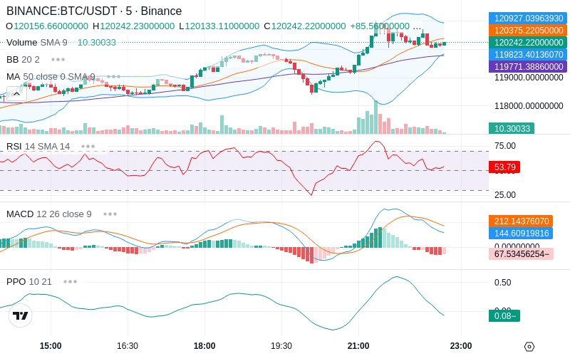Click the orange 120375.22050000 price label
Screen dimensions: 570x356
point(528,30)
